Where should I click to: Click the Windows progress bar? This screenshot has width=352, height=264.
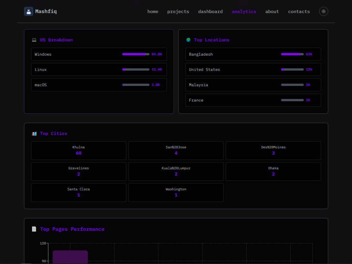(136, 54)
